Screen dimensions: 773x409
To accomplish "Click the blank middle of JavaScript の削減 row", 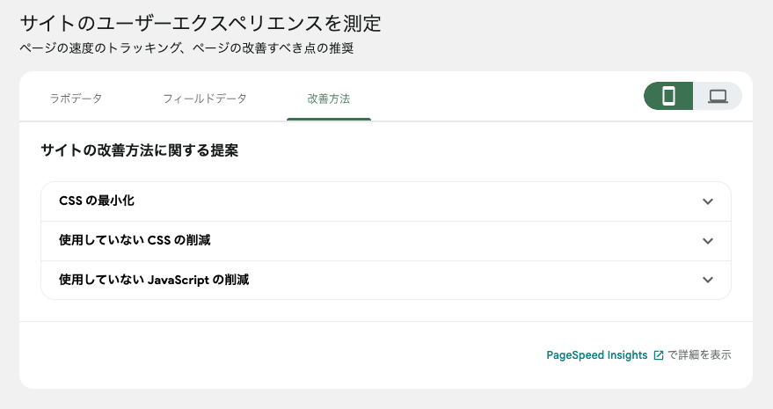I will [440, 280].
